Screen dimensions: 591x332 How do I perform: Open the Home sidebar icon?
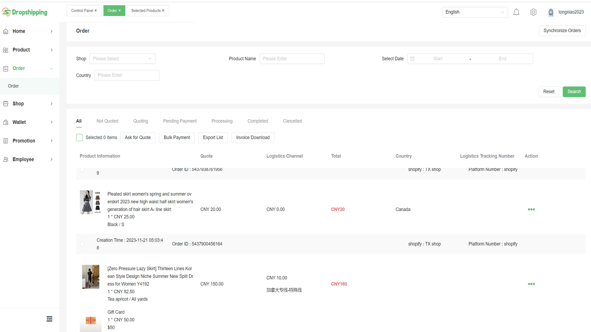click(6, 31)
